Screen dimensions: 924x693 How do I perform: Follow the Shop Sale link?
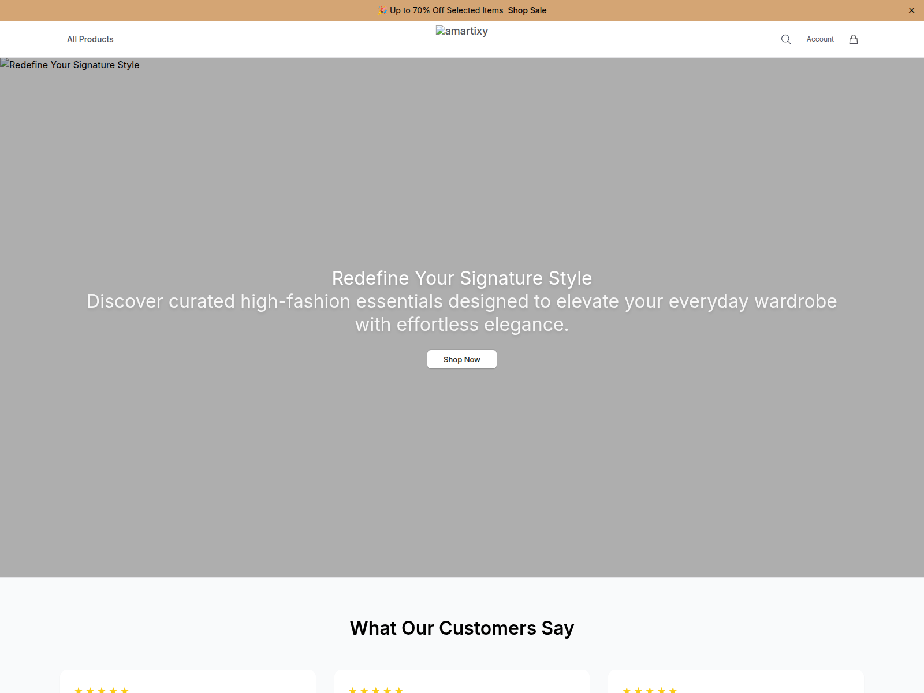coord(527,10)
